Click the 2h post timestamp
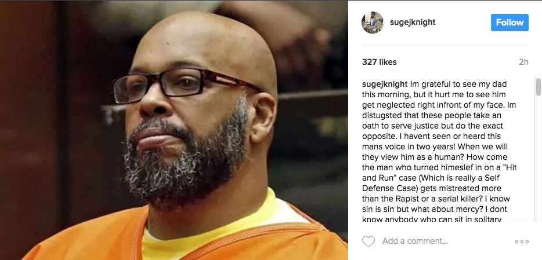Viewport: 542px width, 260px height. 523,62
